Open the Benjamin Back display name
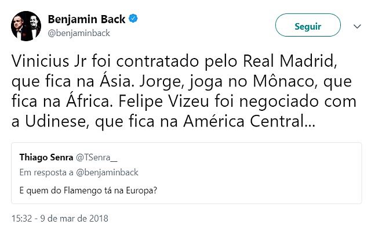The image size is (371, 228). 86,19
